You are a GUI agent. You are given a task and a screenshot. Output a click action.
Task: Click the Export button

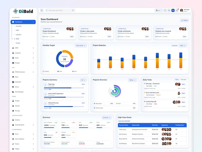tap(185, 20)
